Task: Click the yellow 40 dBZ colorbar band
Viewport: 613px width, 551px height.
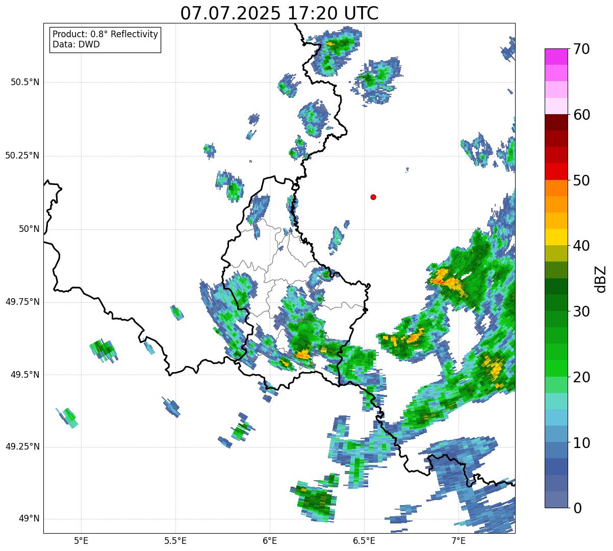Action: pos(556,237)
